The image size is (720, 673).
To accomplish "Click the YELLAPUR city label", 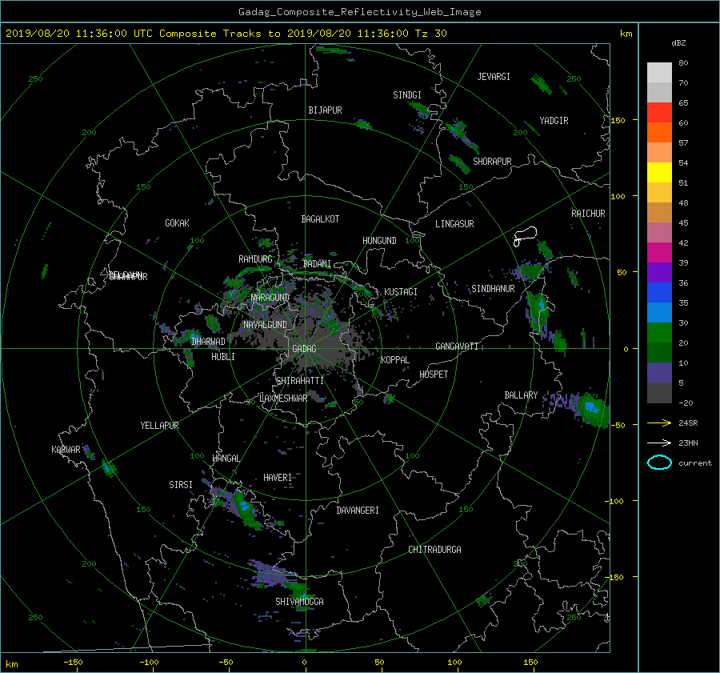I will [159, 426].
